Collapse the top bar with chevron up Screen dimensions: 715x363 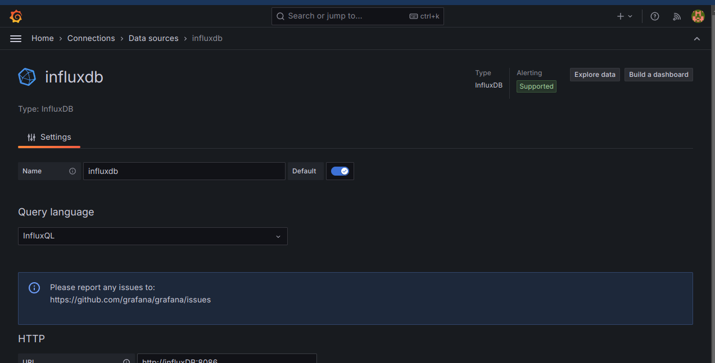pyautogui.click(x=697, y=39)
